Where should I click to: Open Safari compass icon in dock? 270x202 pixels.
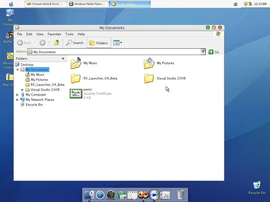(x=100, y=195)
